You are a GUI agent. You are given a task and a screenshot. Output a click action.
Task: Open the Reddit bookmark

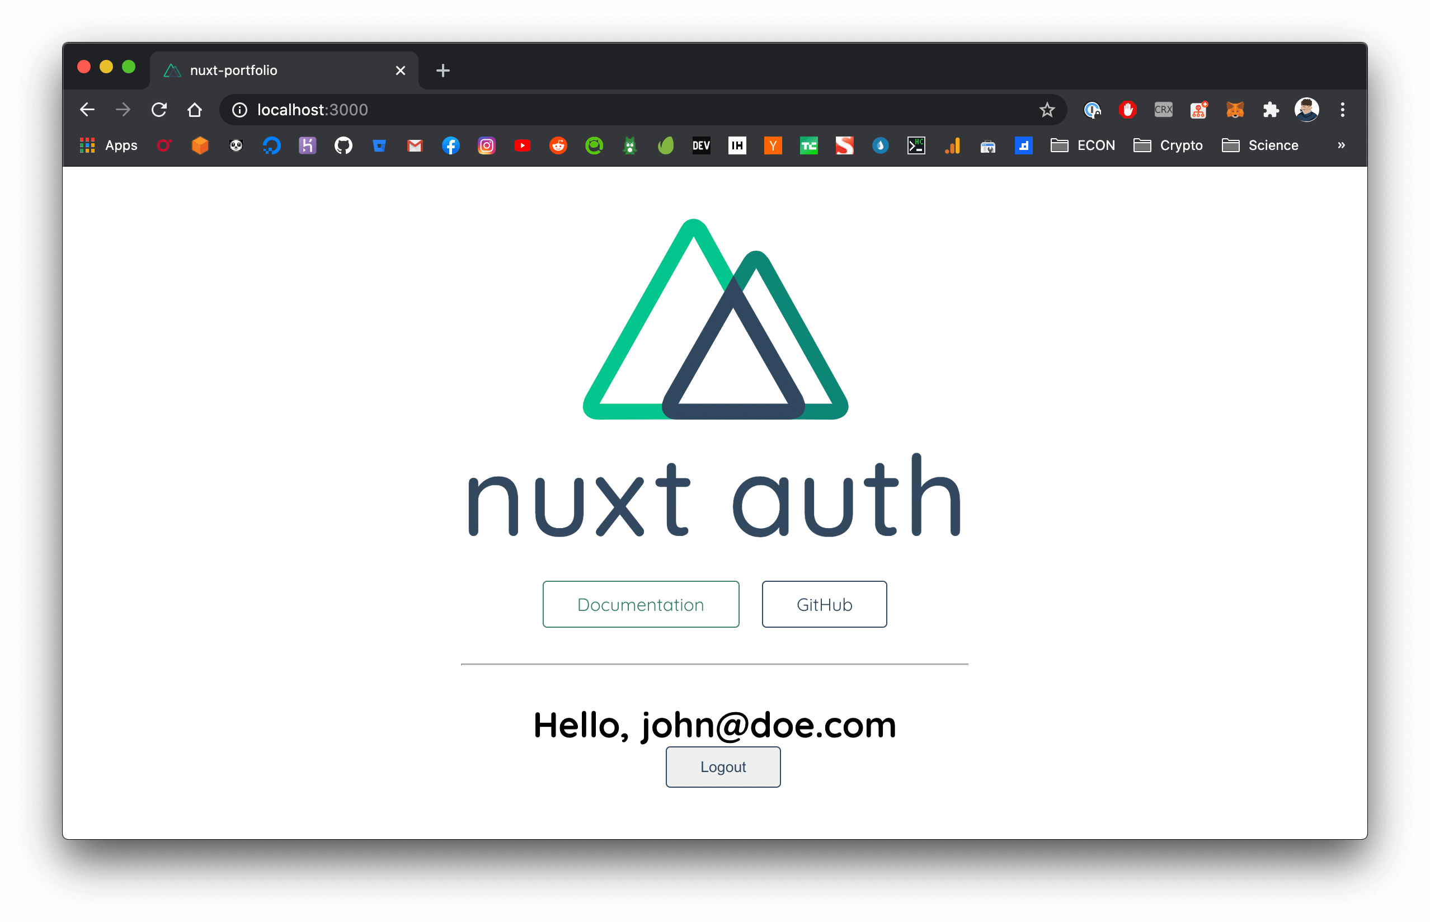(x=558, y=145)
